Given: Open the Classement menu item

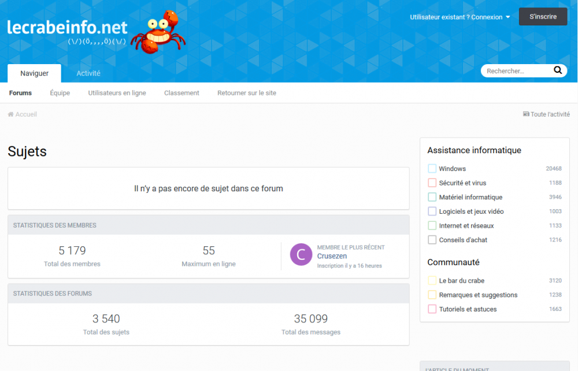Looking at the screenshot, I should click(181, 92).
